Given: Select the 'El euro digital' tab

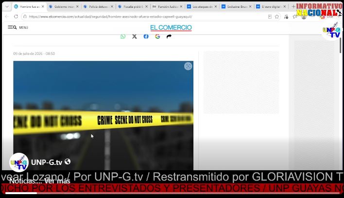Looking at the screenshot, I should 272,7.
